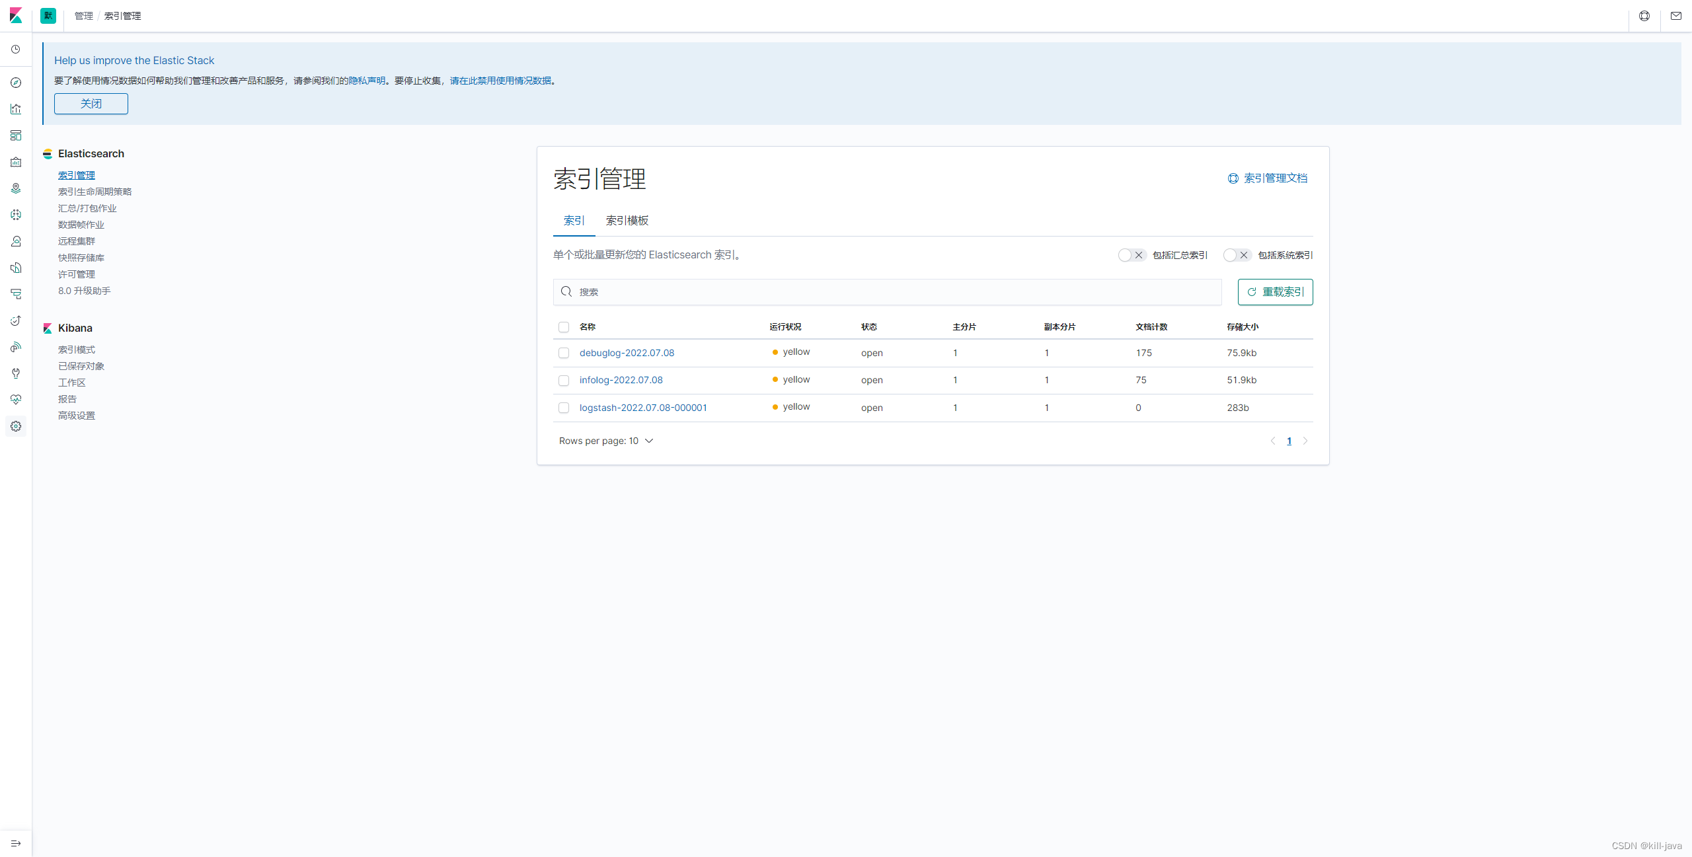Viewport: 1692px width, 857px height.
Task: Click the 索引管理 side menu link
Action: click(x=77, y=175)
